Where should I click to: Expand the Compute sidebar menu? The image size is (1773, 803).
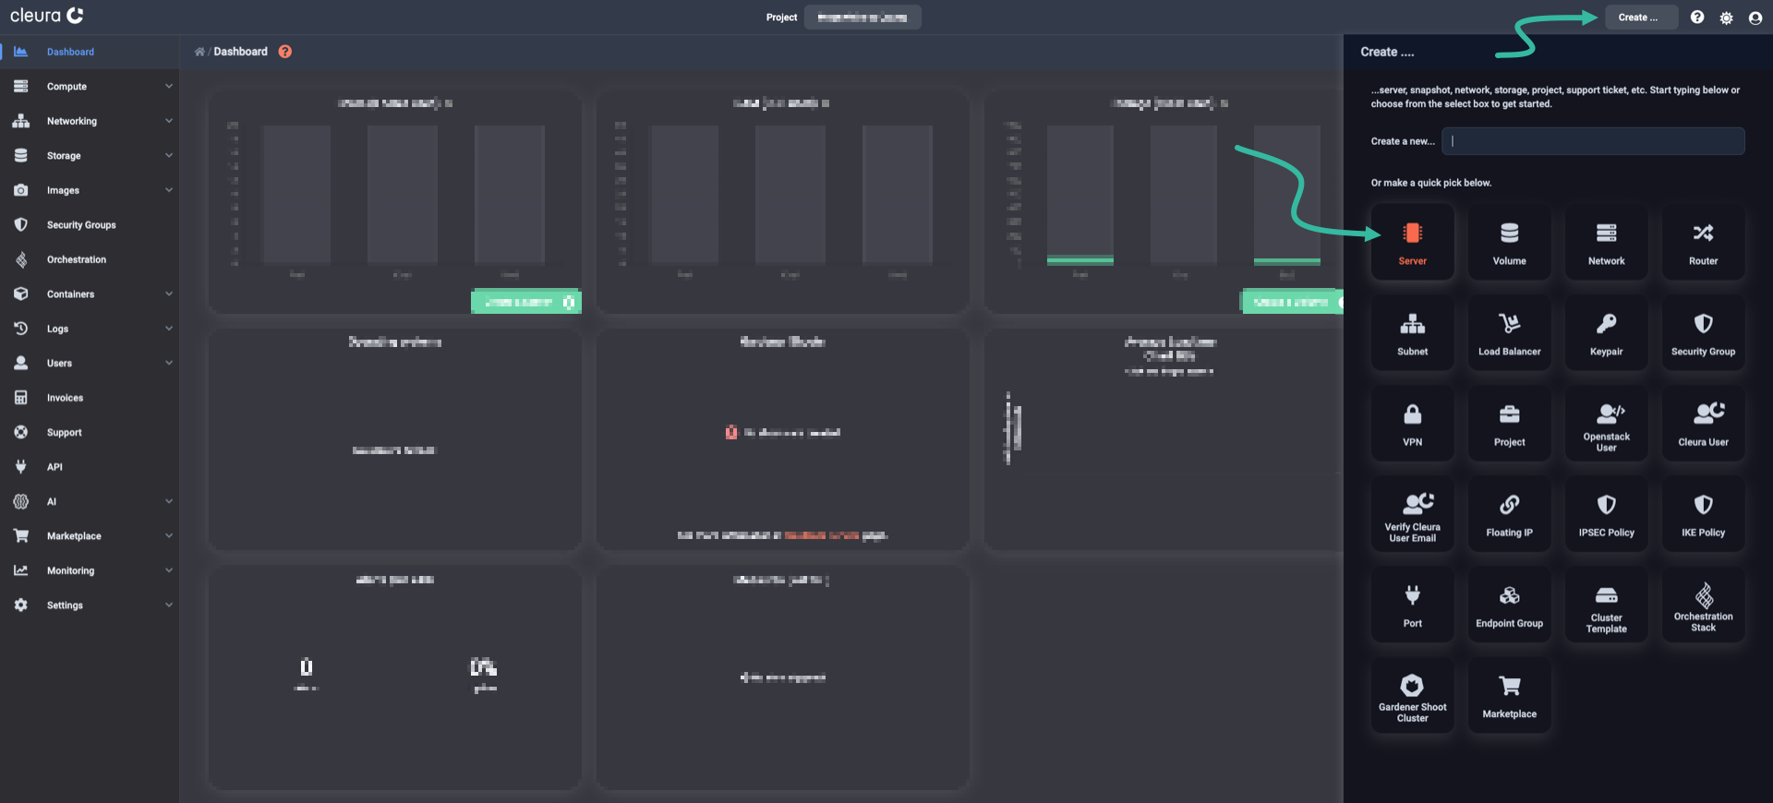[90, 87]
